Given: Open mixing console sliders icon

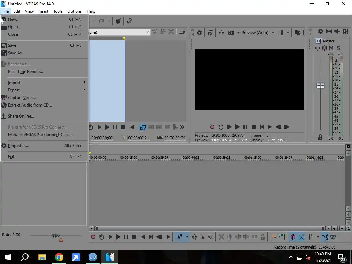Looking at the screenshot, I should click(x=345, y=31).
